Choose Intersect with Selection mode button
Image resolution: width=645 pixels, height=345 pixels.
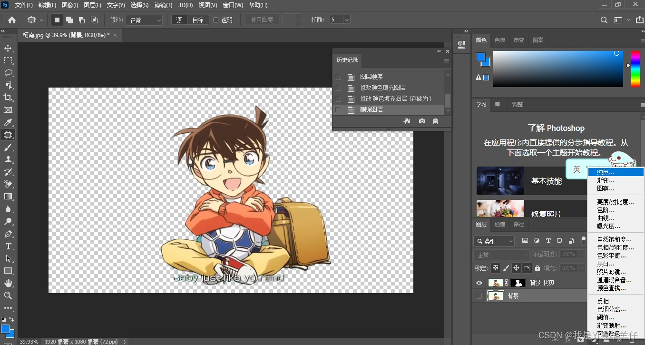[94, 20]
